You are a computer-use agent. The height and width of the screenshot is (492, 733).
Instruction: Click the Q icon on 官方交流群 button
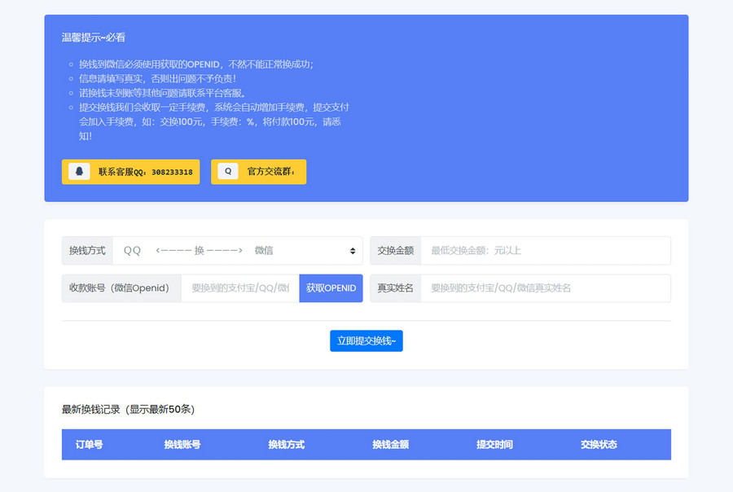pos(228,171)
